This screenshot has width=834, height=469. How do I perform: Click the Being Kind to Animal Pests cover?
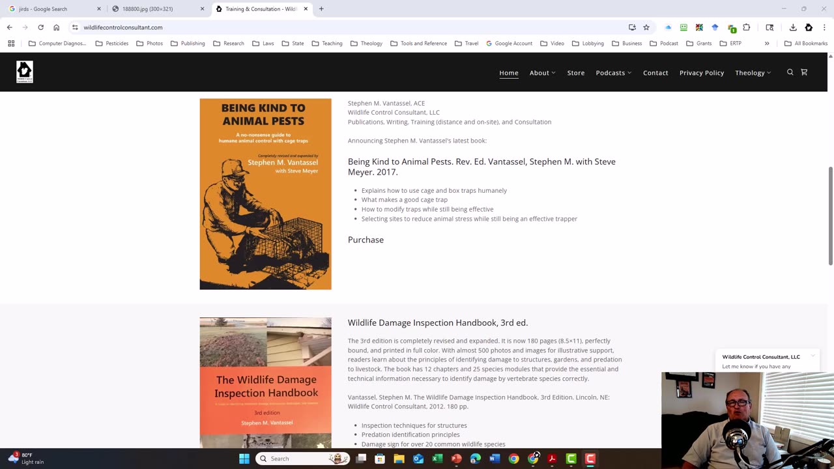pyautogui.click(x=265, y=194)
